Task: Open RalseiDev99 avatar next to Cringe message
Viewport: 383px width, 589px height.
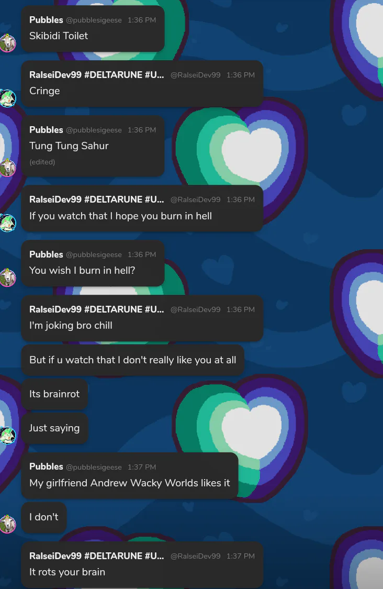Action: point(7,98)
